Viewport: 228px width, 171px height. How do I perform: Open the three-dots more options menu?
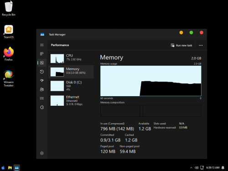click(x=201, y=45)
